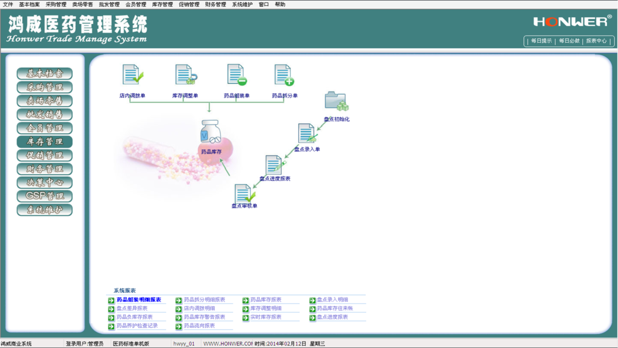Screen dimensions: 618x348
Task: Click 医药标准单机版 in the status bar
Action: click(x=131, y=344)
